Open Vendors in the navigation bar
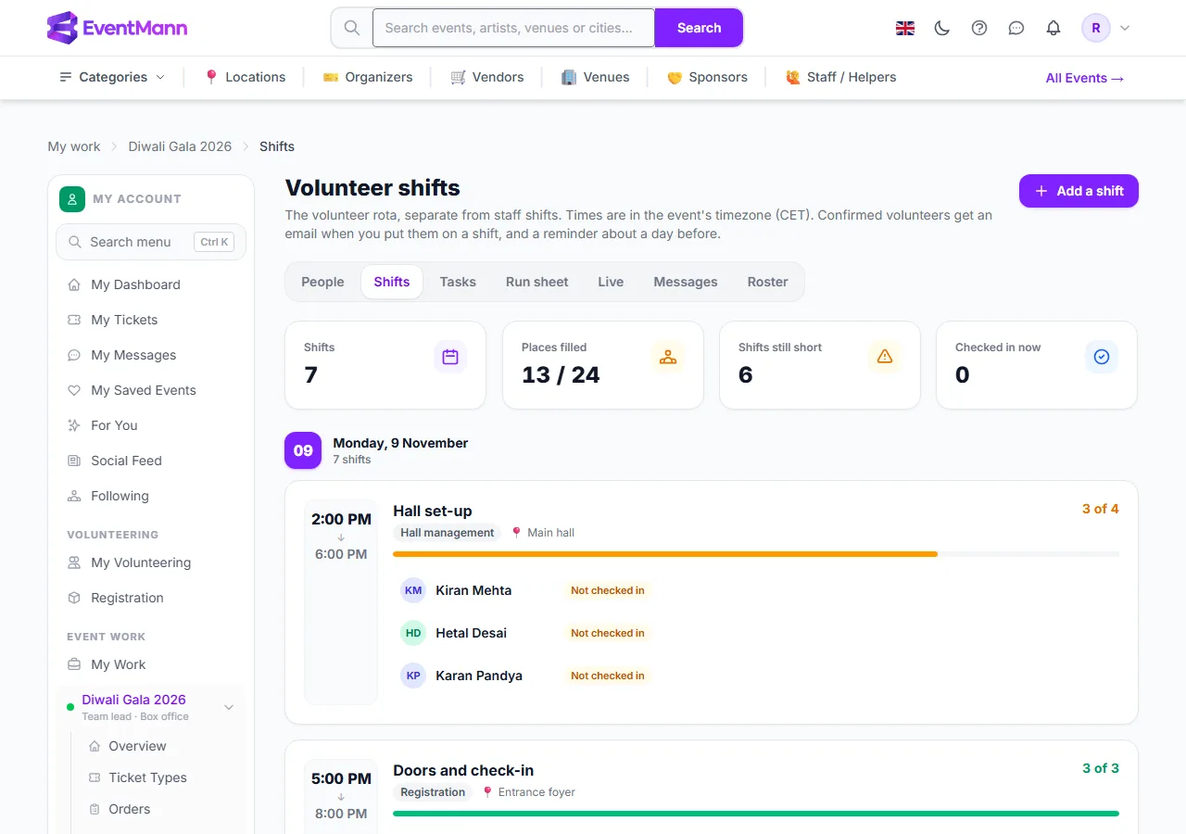The width and height of the screenshot is (1186, 834). tap(487, 77)
